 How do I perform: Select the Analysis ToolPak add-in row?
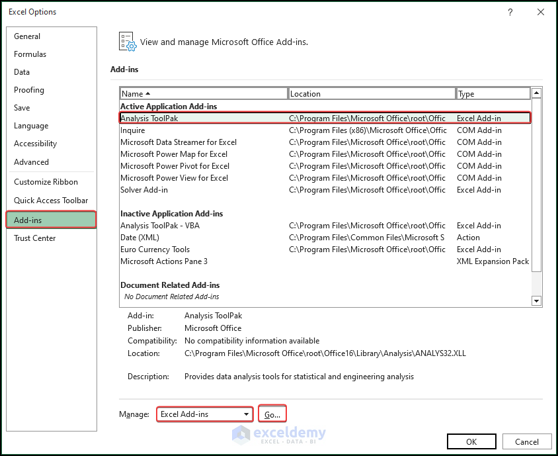pyautogui.click(x=198, y=118)
